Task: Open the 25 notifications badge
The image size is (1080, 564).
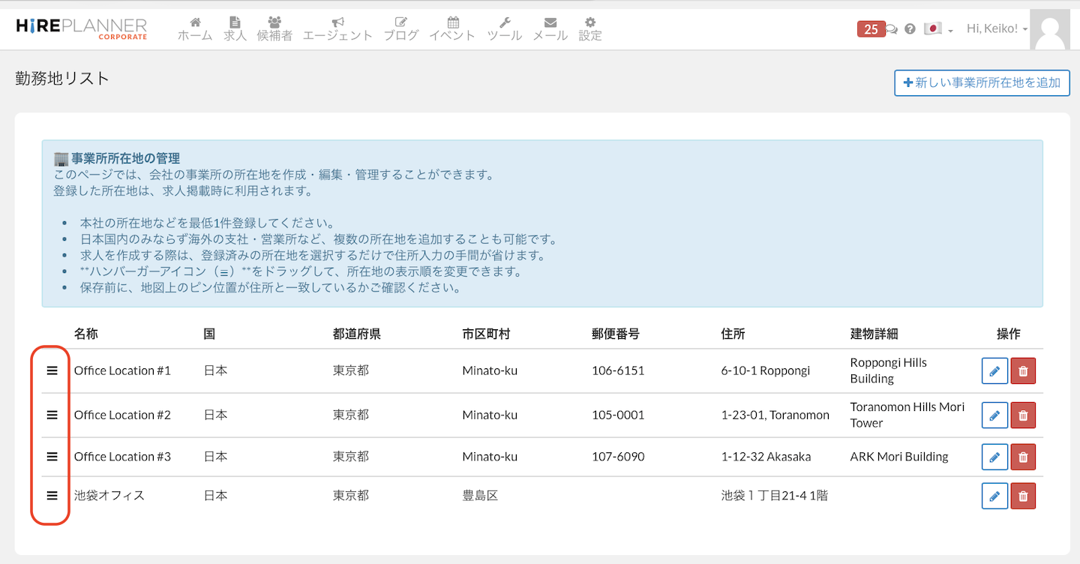Action: [871, 29]
